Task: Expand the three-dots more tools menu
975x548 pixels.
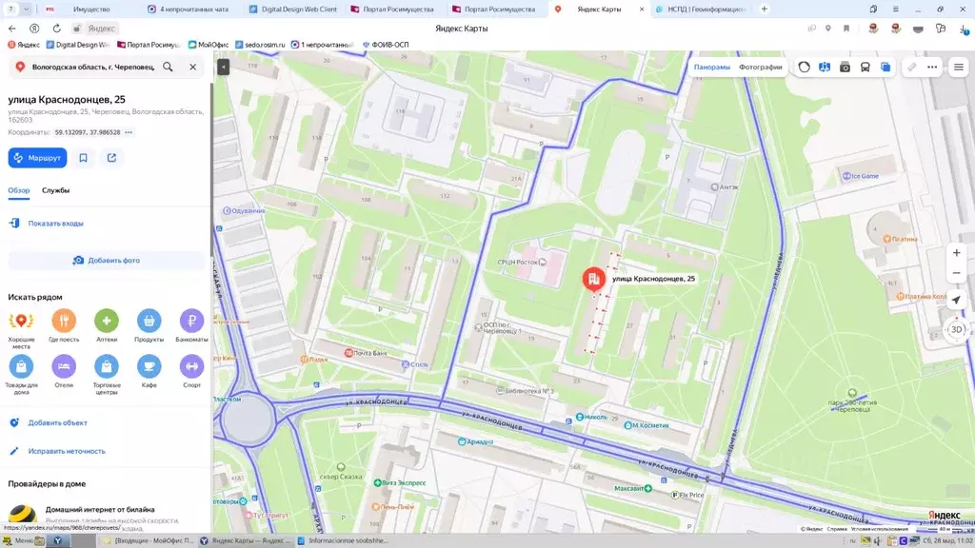Action: pos(932,68)
